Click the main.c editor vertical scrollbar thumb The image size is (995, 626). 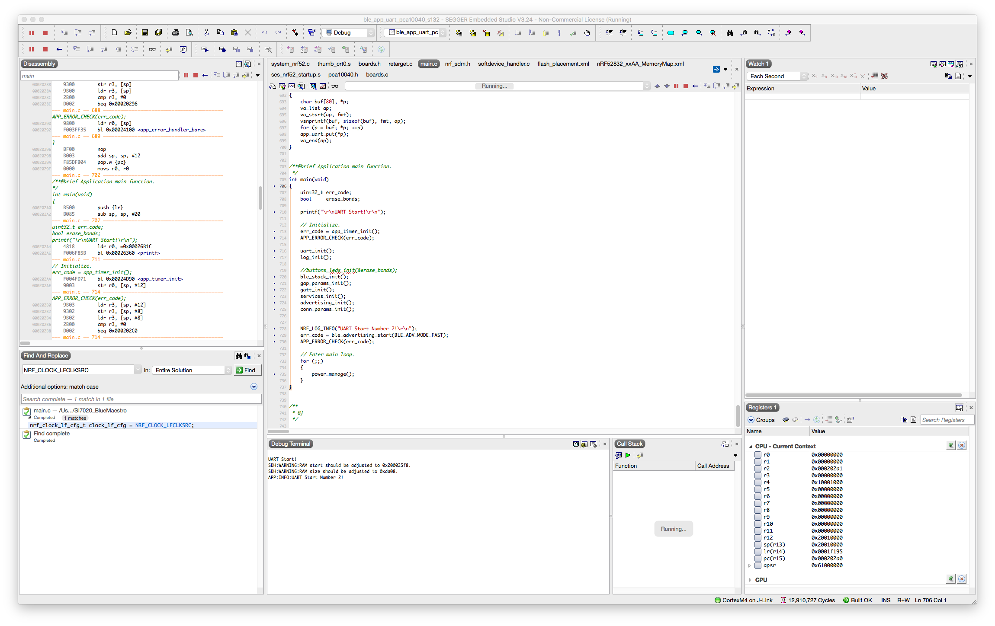738,416
